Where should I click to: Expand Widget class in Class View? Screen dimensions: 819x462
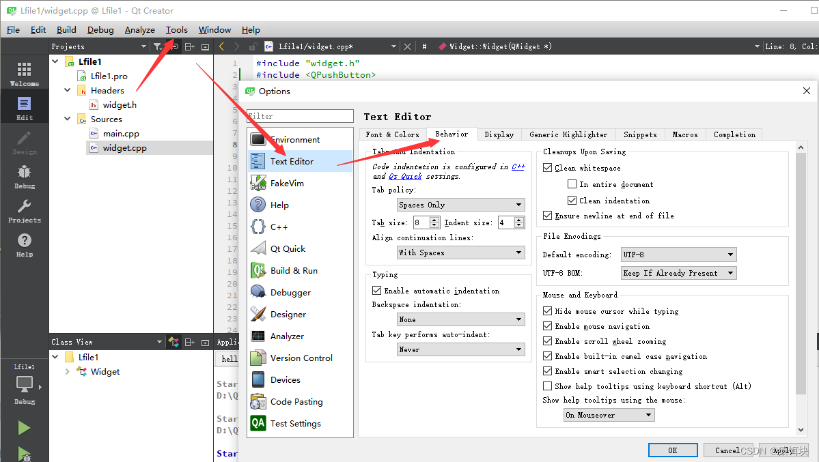pyautogui.click(x=68, y=372)
